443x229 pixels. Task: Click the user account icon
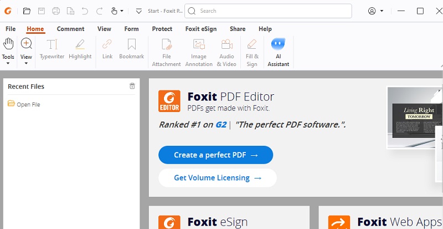tap(372, 11)
